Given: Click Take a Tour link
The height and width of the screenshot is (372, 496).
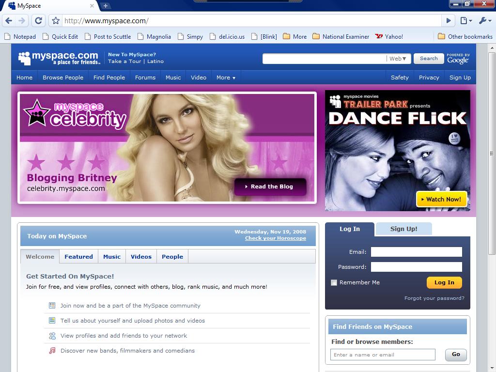Looking at the screenshot, I should click(124, 62).
